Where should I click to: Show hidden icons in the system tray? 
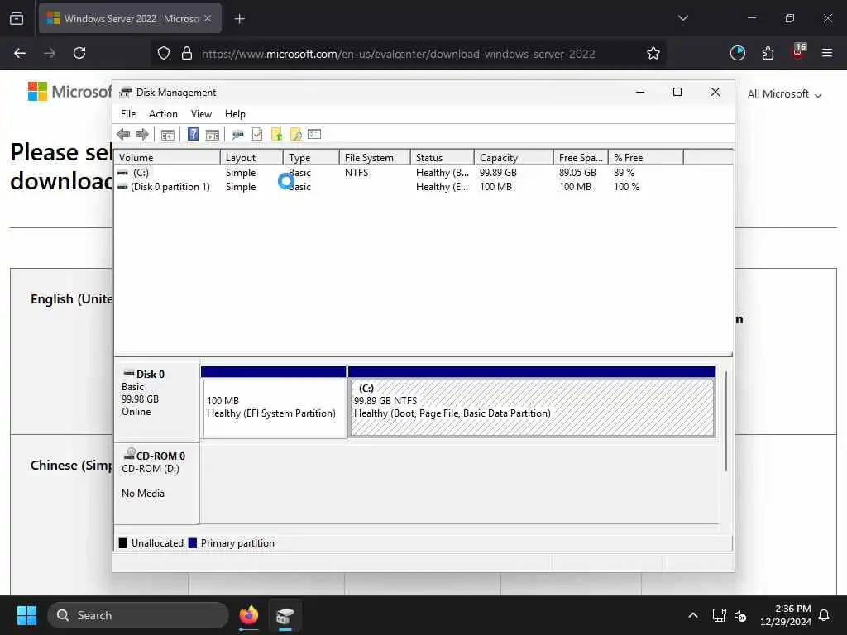click(693, 615)
